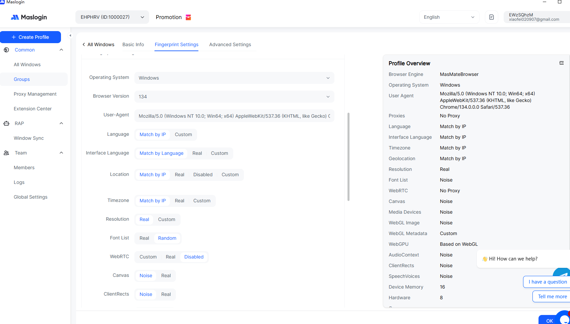Click the 'I have a question' button
This screenshot has height=324, width=570.
[547, 282]
